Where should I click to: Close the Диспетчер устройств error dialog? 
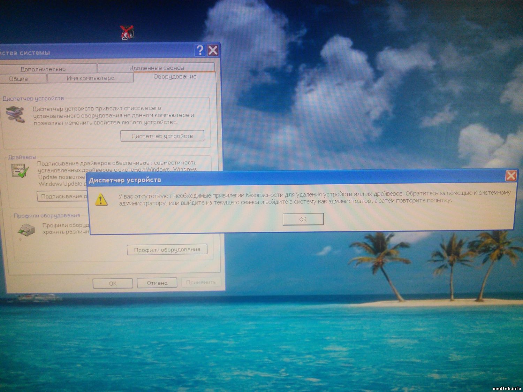click(x=511, y=176)
